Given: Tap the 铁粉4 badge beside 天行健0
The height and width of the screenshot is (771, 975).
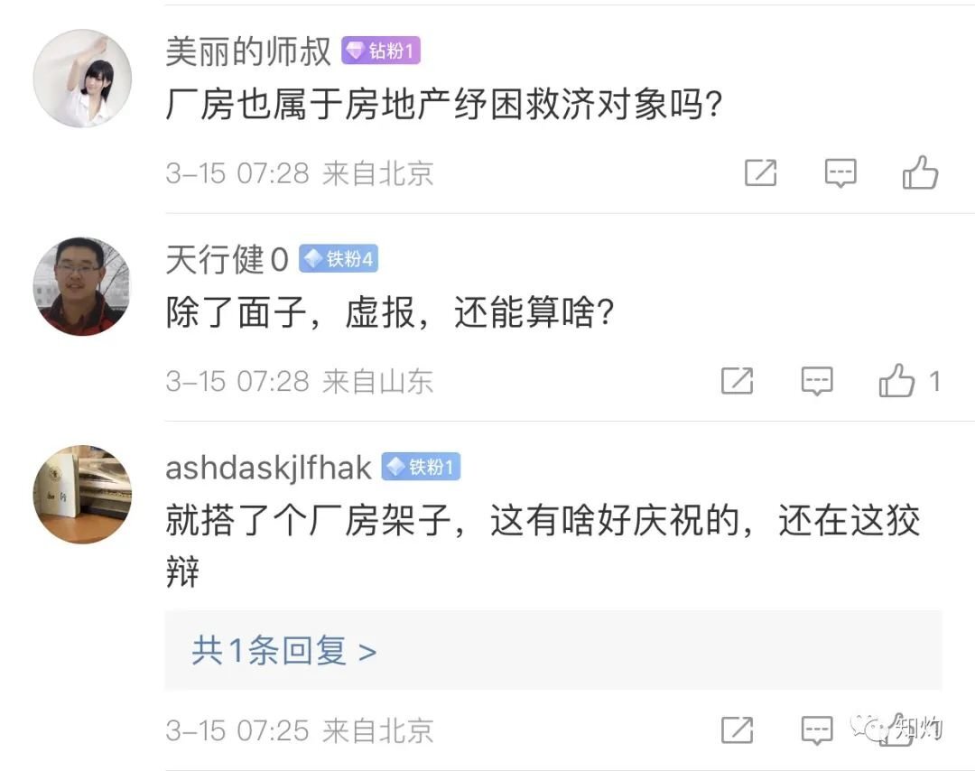Looking at the screenshot, I should pos(339,260).
